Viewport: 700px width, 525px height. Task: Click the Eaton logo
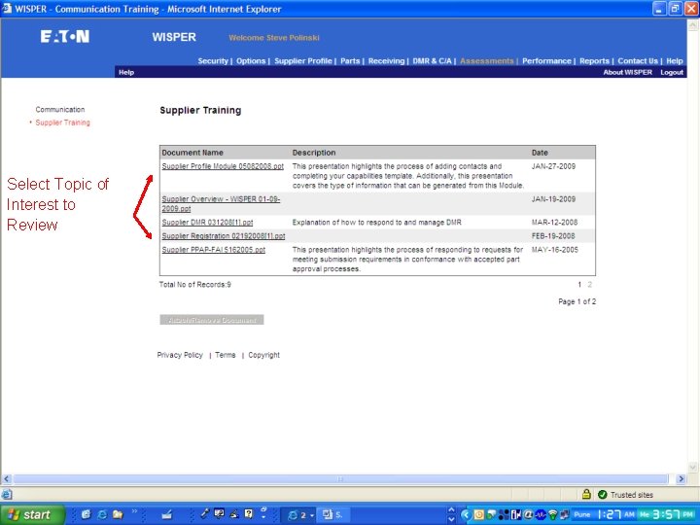[x=65, y=37]
